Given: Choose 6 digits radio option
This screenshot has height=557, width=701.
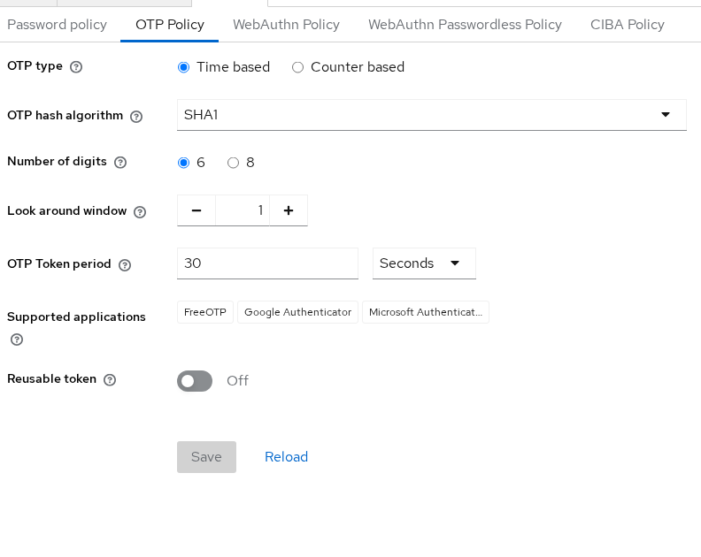Looking at the screenshot, I should (183, 163).
